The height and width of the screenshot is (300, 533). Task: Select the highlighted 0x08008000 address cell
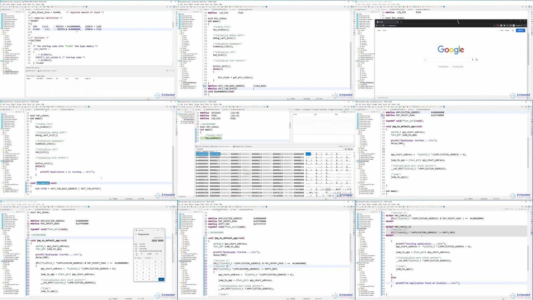click(x=202, y=154)
